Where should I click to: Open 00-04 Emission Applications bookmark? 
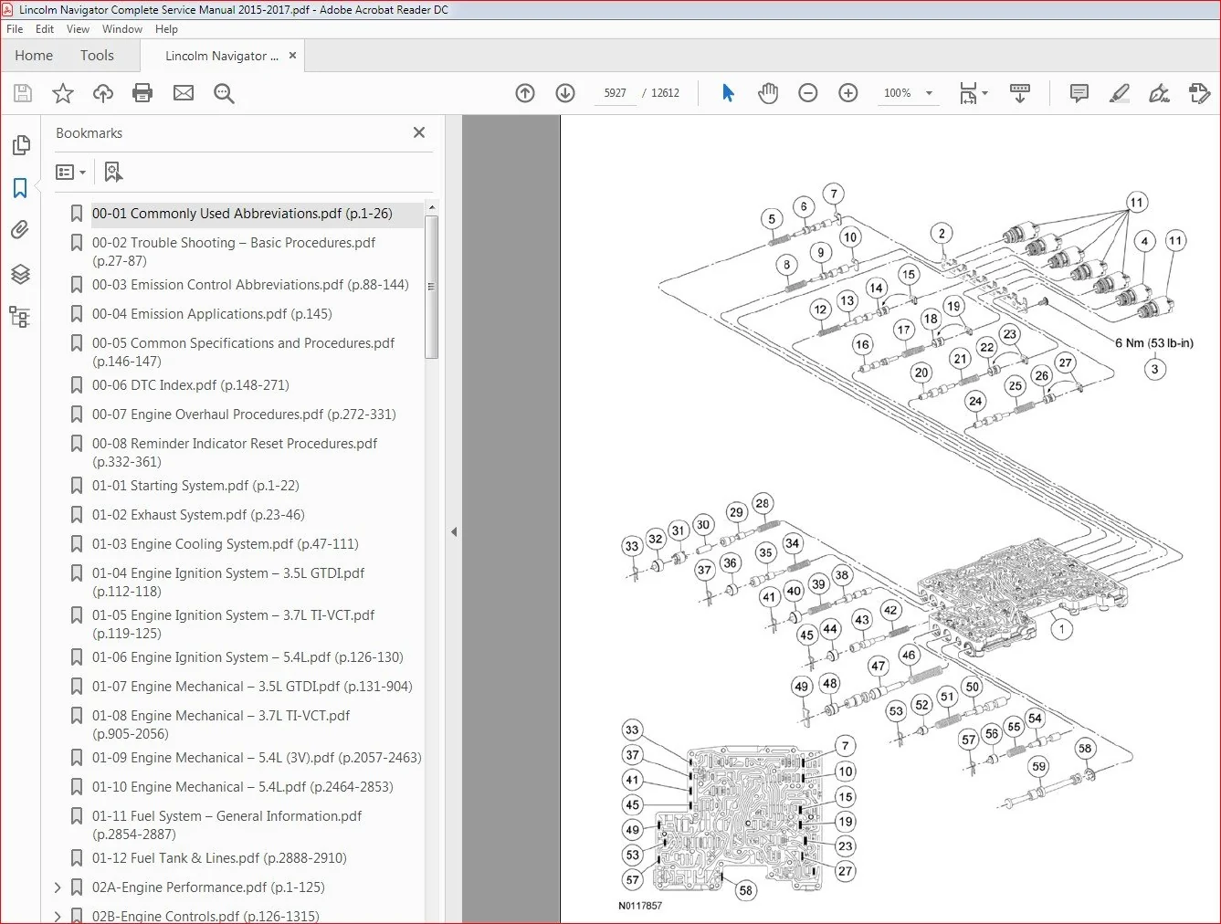click(x=212, y=314)
